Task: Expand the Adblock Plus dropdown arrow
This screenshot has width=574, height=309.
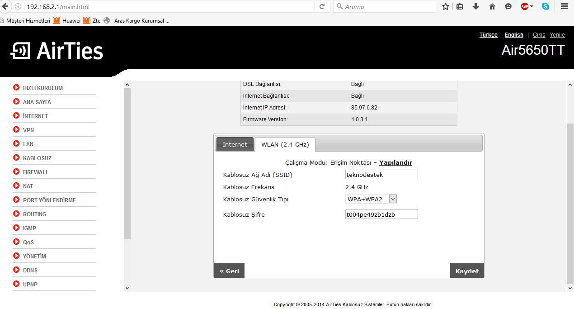Action: [532, 6]
